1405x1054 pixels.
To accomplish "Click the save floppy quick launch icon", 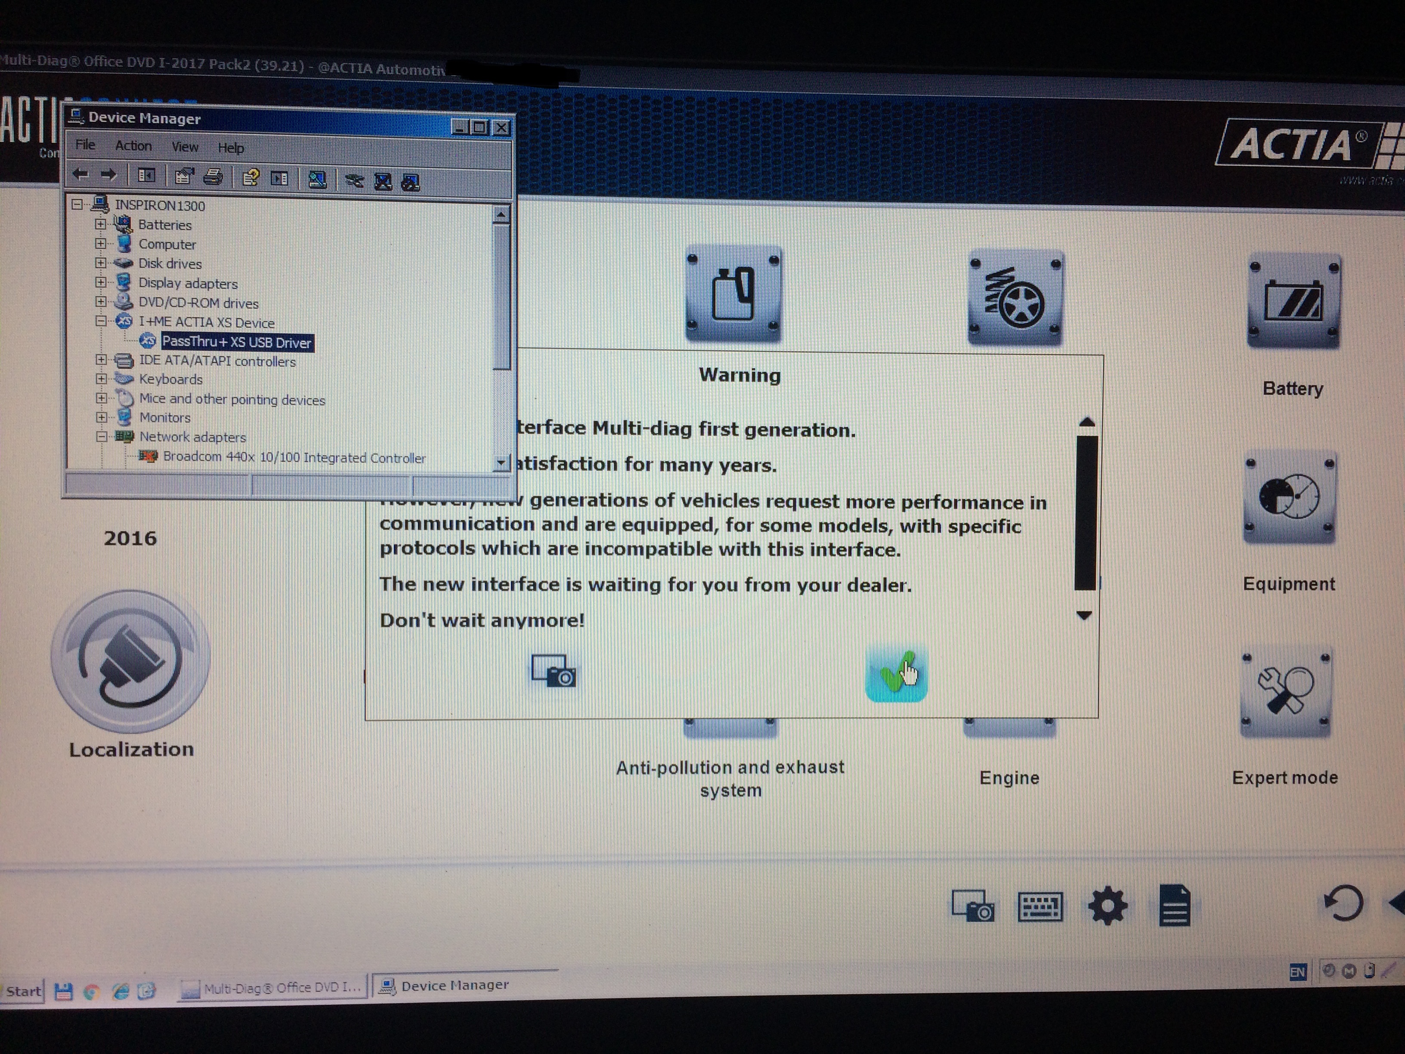I will click(x=64, y=992).
